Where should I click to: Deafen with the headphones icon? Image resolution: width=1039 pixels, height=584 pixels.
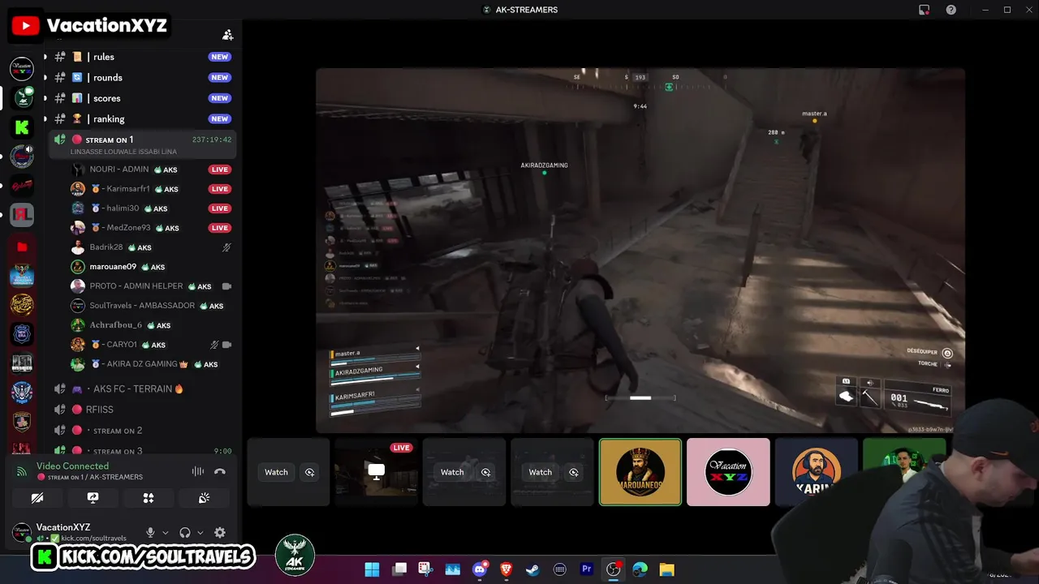point(185,533)
